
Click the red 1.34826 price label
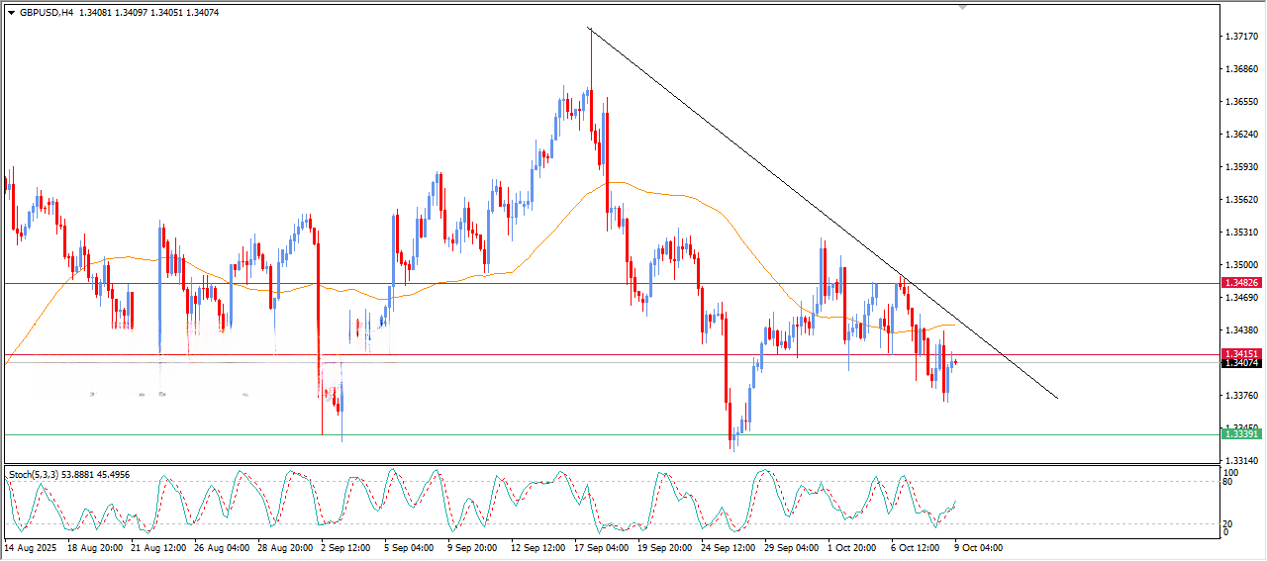click(x=1240, y=283)
